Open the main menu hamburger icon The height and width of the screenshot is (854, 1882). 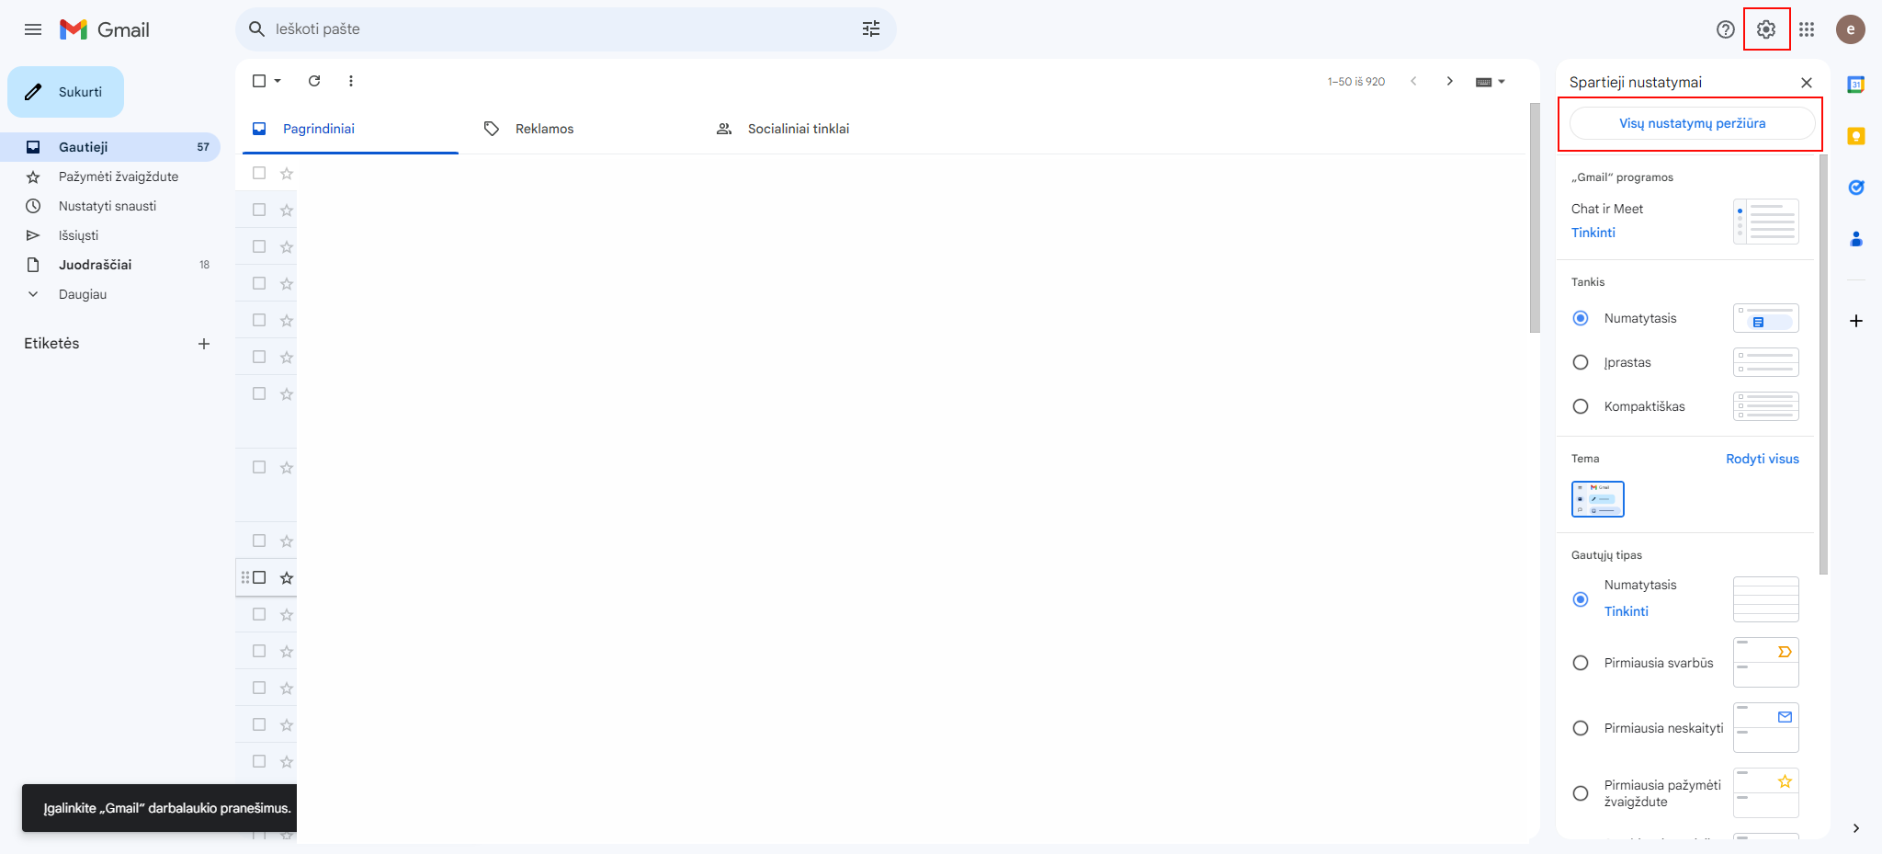33,29
